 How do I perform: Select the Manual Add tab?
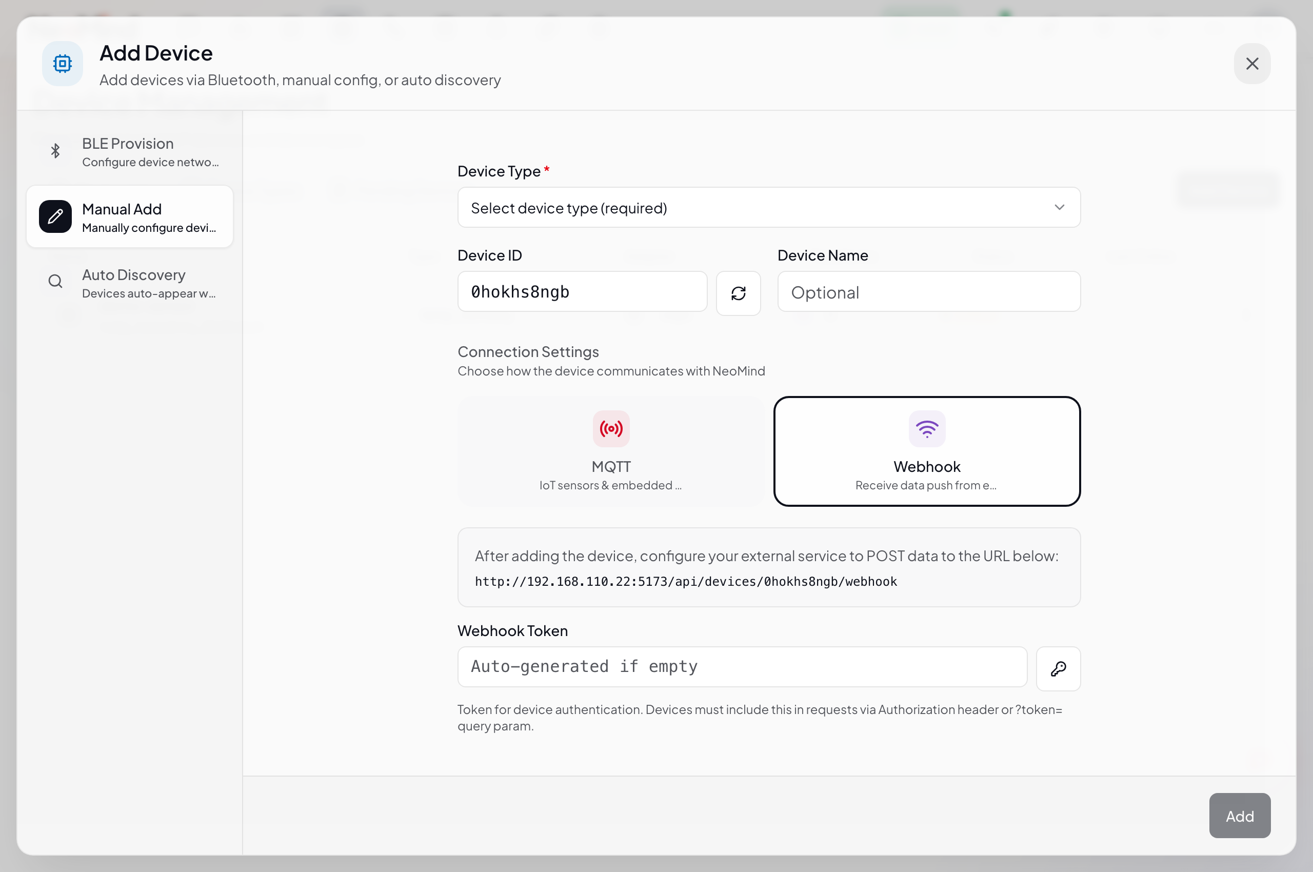pos(130,217)
